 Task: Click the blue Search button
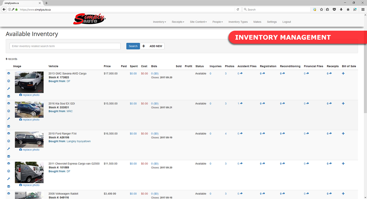133,46
